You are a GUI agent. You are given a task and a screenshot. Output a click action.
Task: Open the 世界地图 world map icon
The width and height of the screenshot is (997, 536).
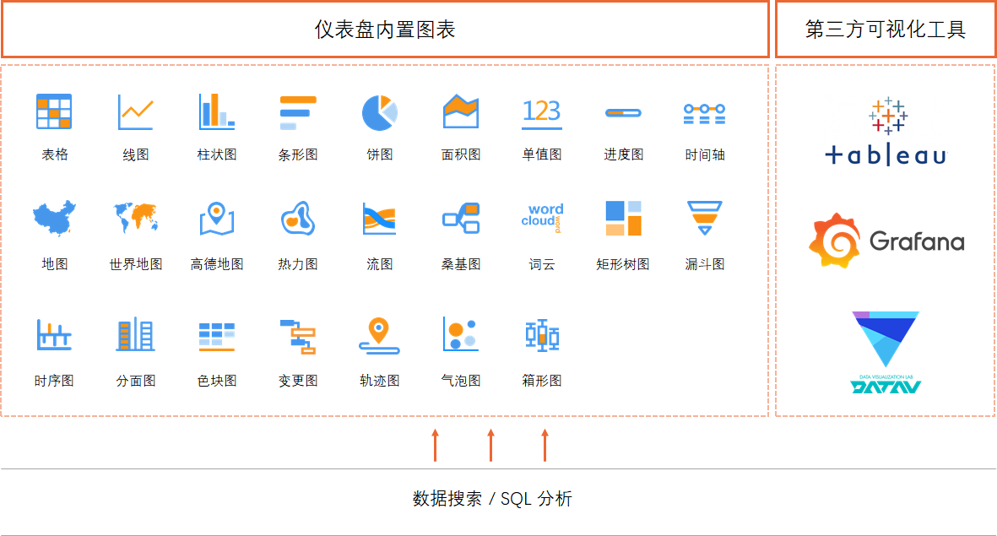135,218
